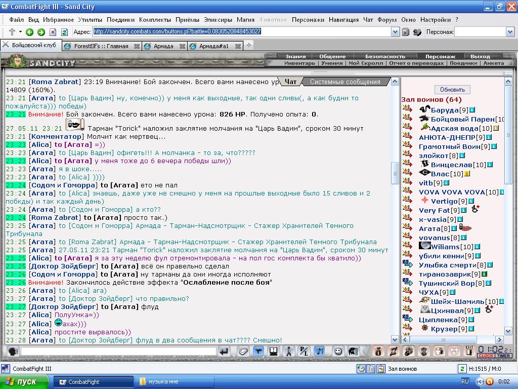The width and height of the screenshot is (518, 389).
Task: Click the clock icon in status bar
Action: click(361, 369)
